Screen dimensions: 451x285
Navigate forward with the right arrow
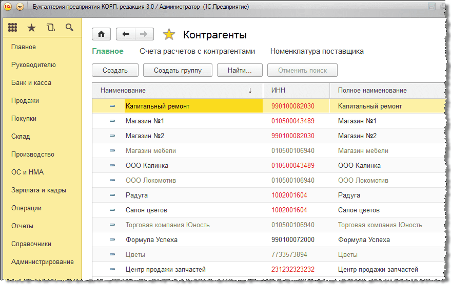pos(144,34)
